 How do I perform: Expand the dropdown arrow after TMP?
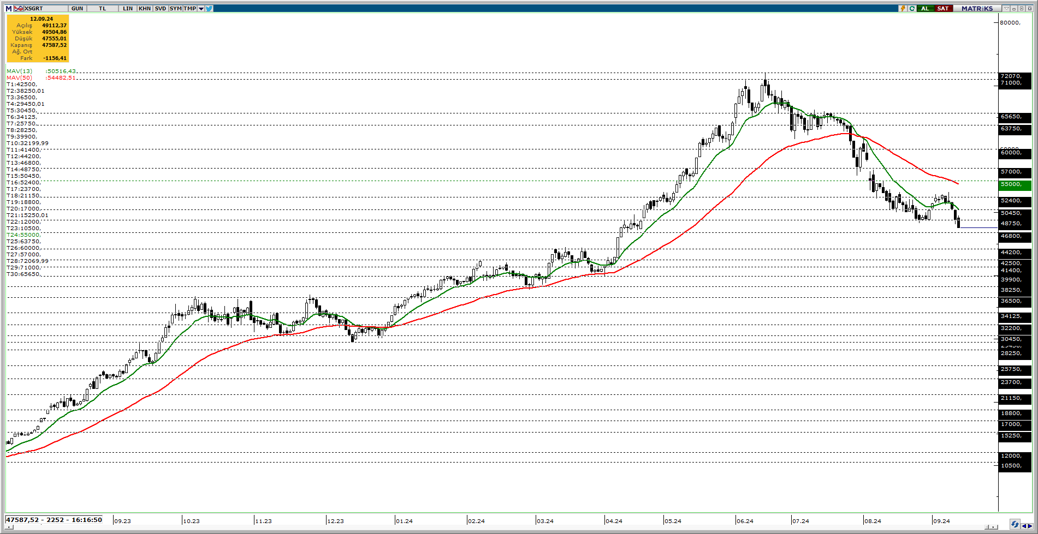click(x=201, y=9)
